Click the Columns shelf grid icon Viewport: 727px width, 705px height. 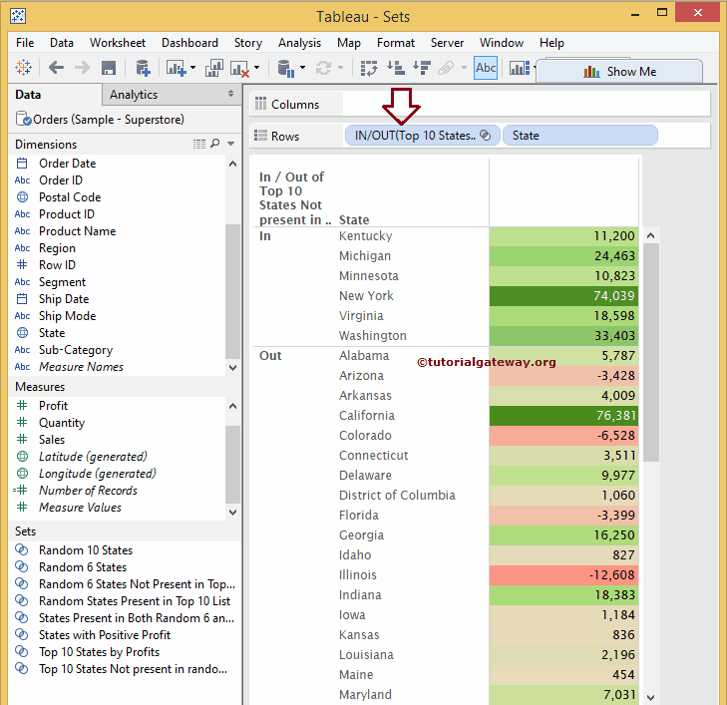click(260, 104)
